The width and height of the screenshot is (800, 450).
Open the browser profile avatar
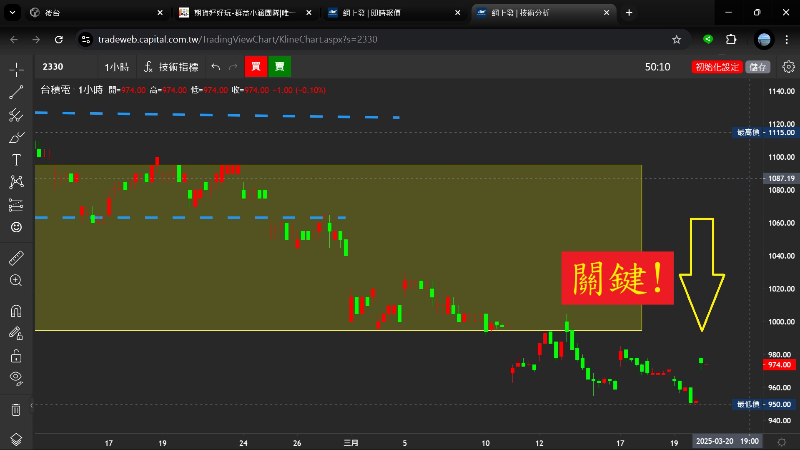pos(764,40)
